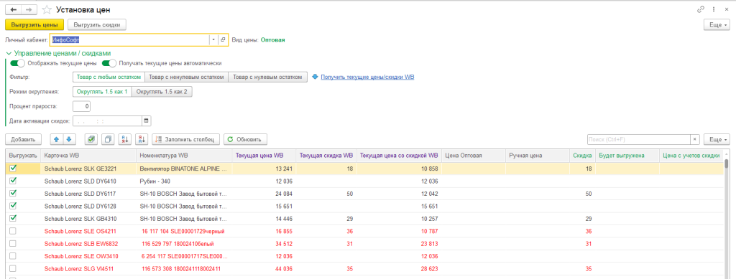Open 'Получить текущие цены/скидки WB' link
Viewport: 736px width, 279px height.
point(367,77)
